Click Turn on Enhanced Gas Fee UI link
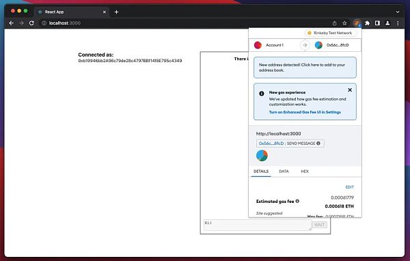410x261 pixels. [x=305, y=112]
